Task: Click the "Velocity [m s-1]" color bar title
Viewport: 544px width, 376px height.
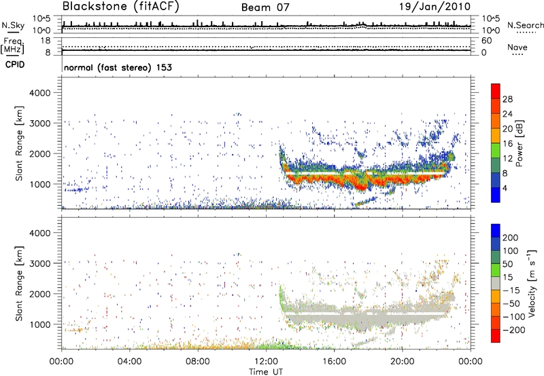Action: pos(532,283)
